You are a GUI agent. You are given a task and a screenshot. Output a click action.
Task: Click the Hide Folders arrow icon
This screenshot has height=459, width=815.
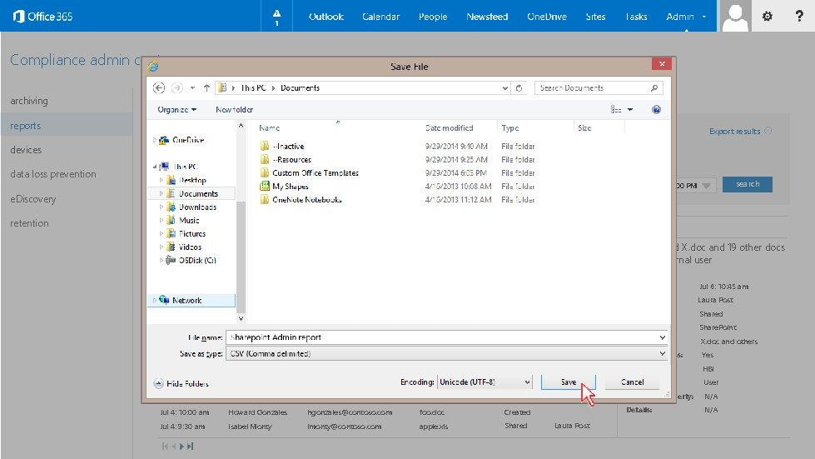tap(158, 384)
